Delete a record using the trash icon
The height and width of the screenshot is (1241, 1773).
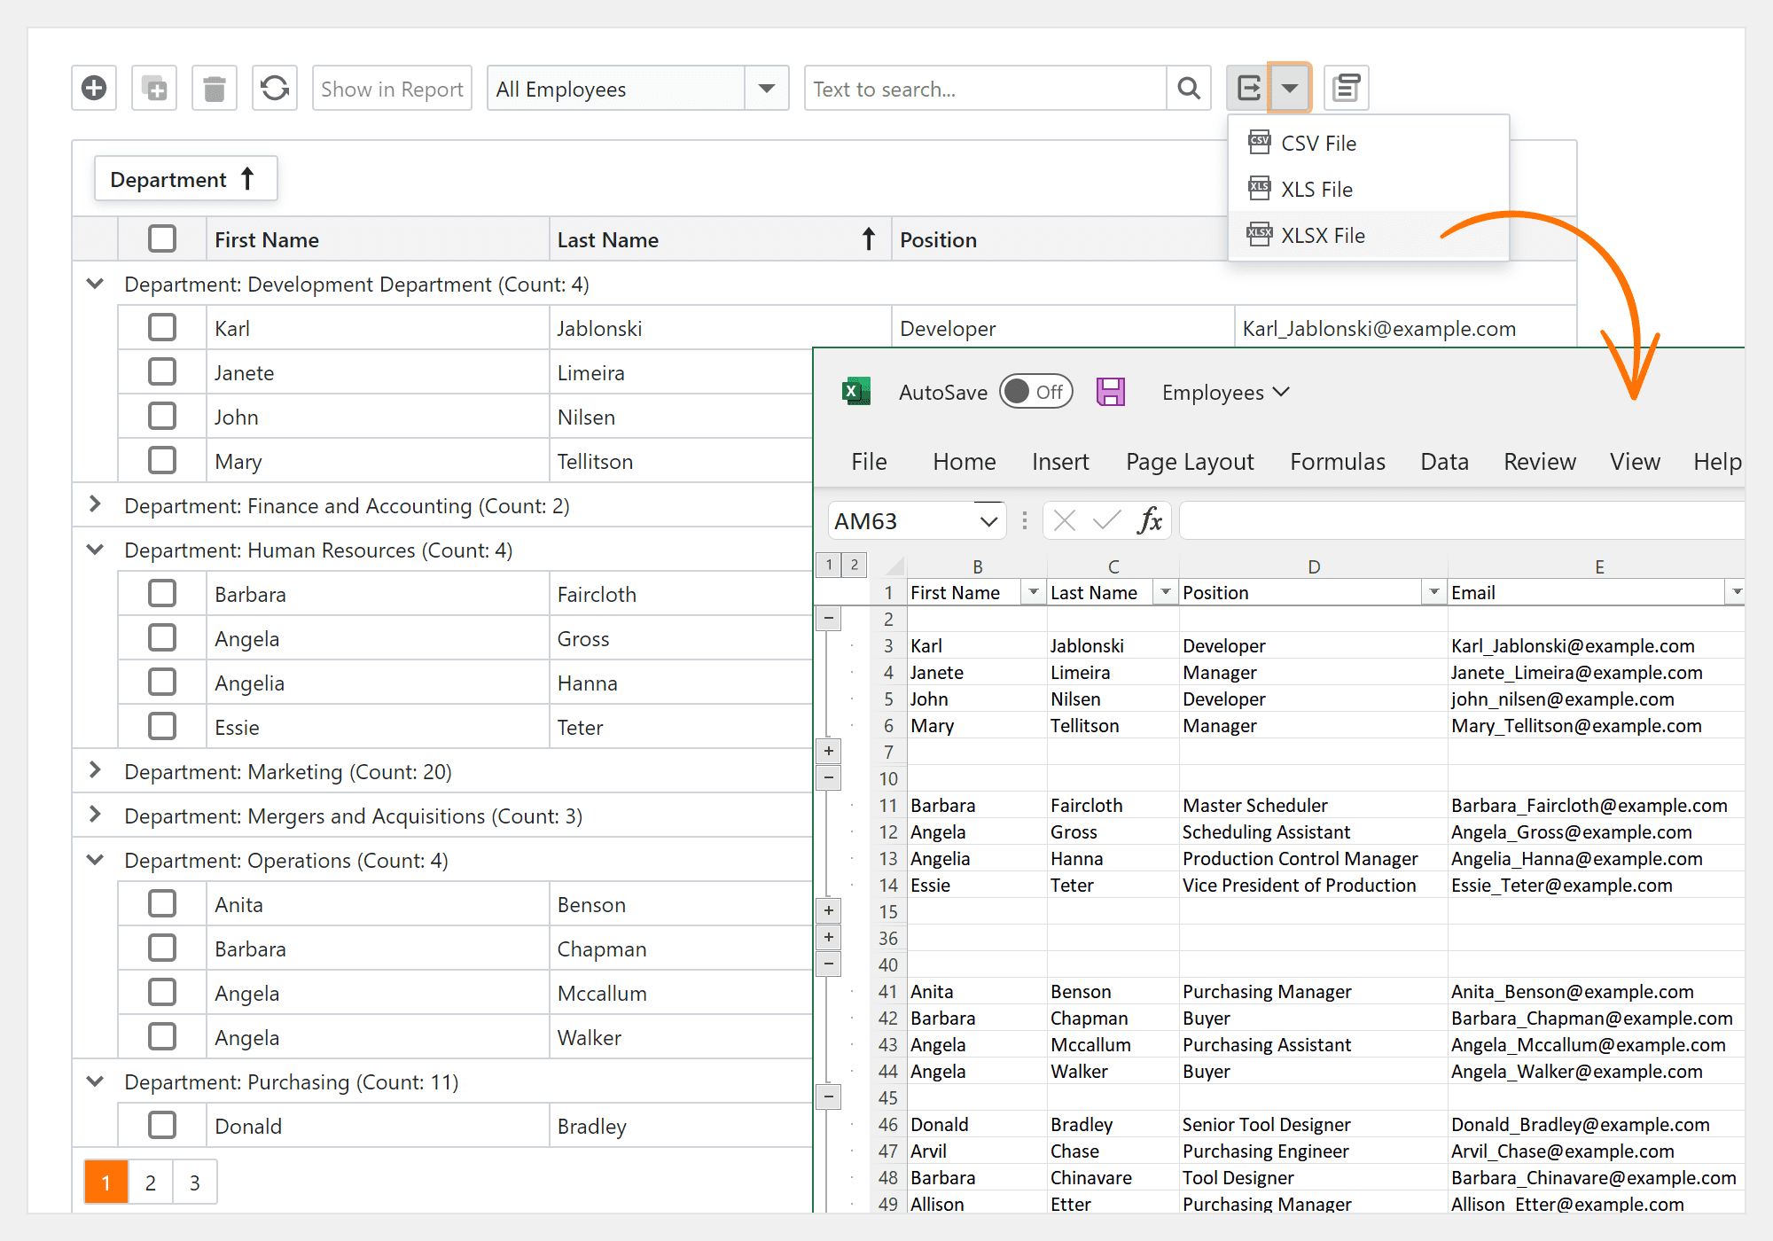[x=214, y=88]
